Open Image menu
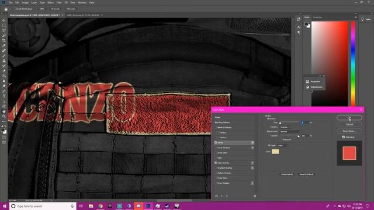 [25, 2]
